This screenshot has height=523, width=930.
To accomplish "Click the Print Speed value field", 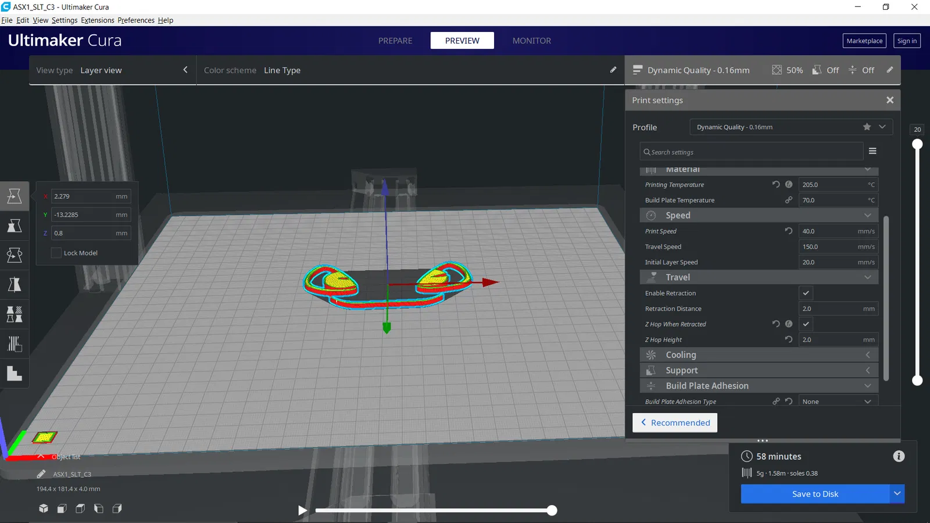I will (838, 231).
